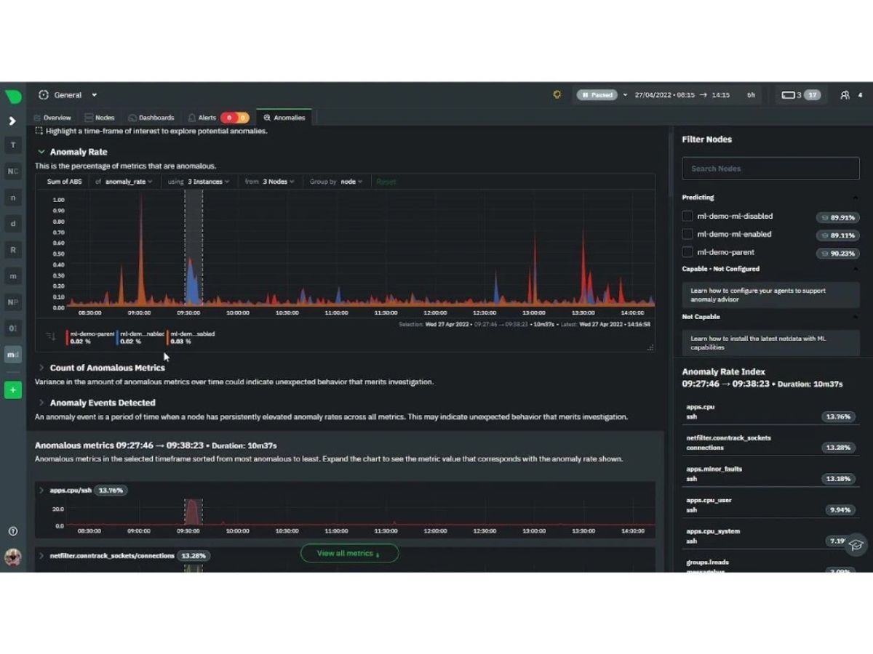This screenshot has width=873, height=654.
Task: Open the user avatar profile
Action: pyautogui.click(x=12, y=557)
